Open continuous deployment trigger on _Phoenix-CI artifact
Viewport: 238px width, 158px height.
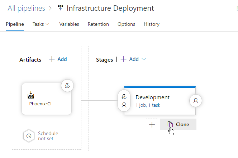[x=67, y=86]
